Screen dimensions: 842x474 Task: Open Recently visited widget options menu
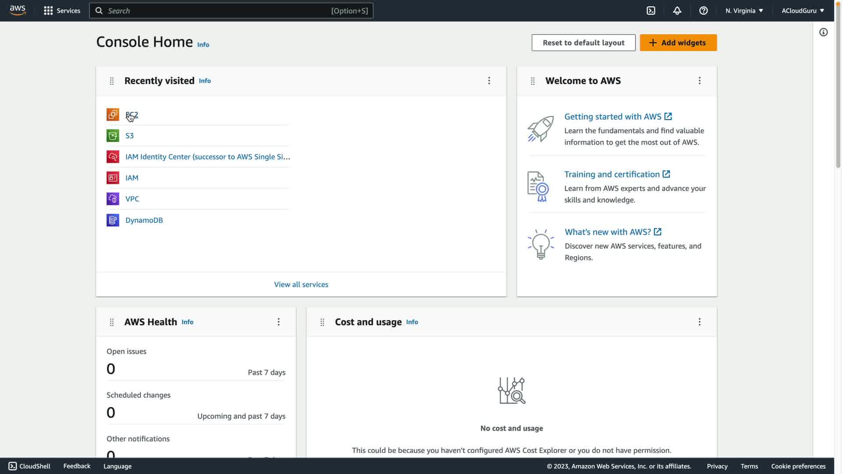(x=489, y=81)
